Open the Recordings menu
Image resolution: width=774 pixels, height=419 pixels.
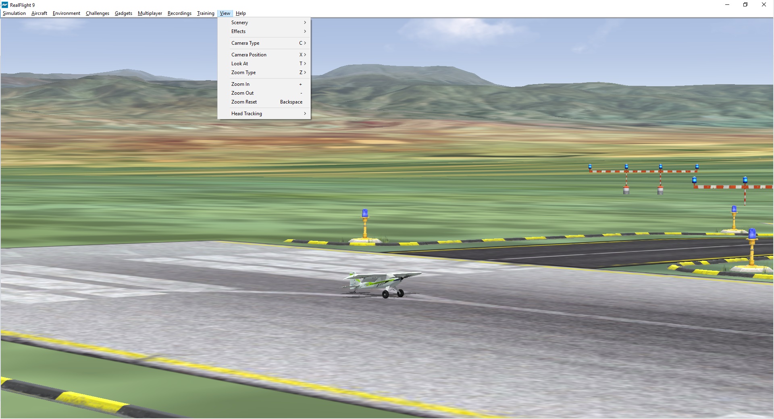(179, 13)
